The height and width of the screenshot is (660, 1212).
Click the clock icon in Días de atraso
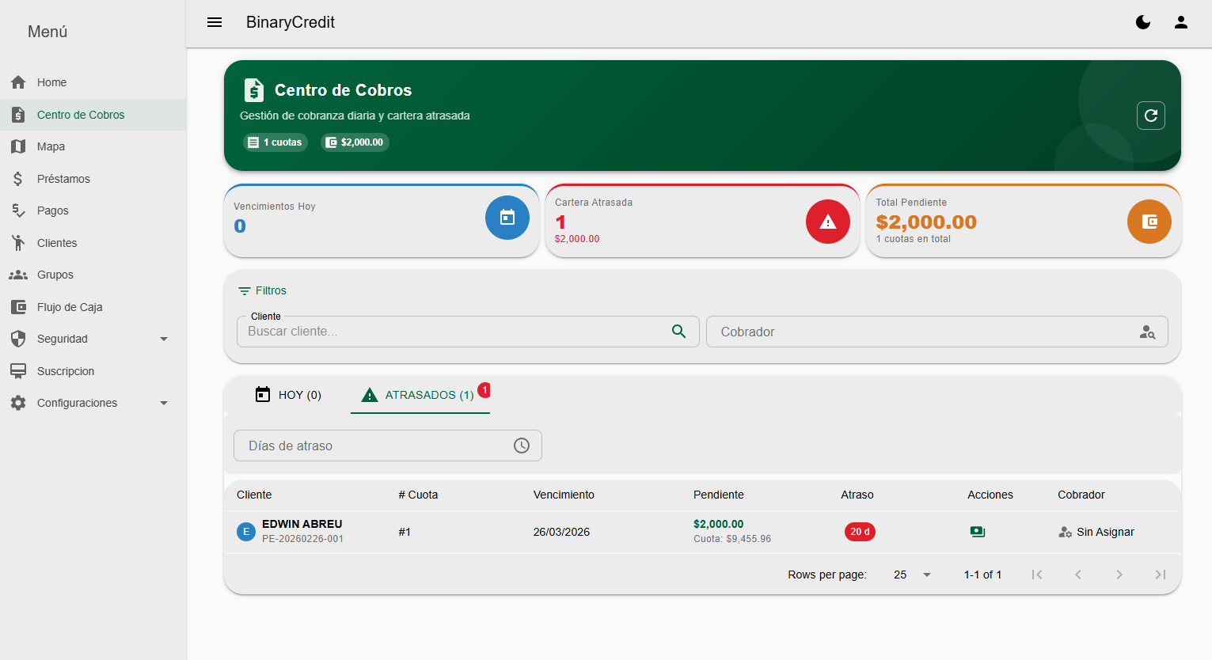click(x=522, y=446)
